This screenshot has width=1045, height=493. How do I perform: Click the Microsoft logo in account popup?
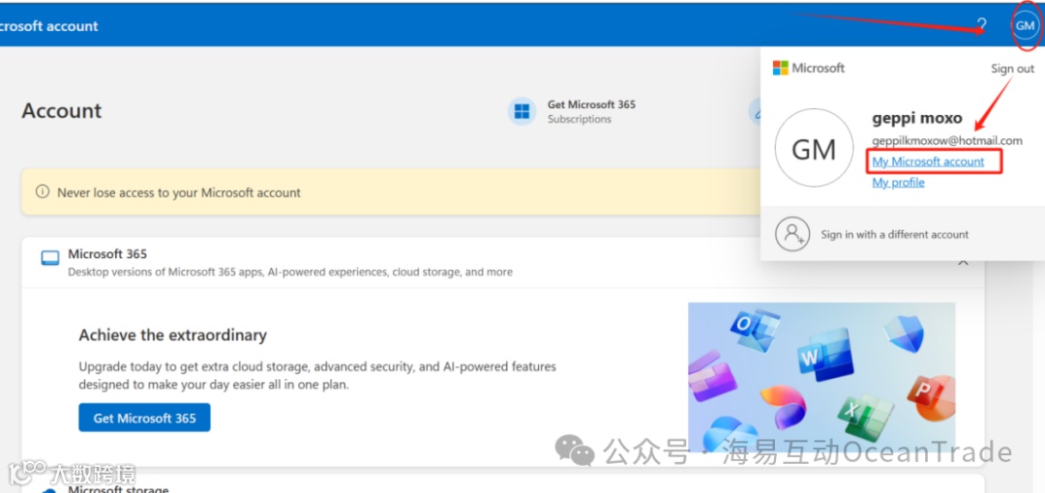(808, 68)
